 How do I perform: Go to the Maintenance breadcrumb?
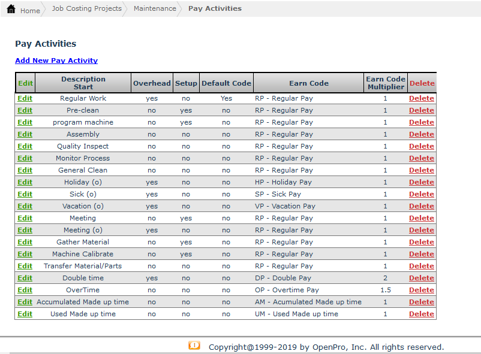[x=155, y=8]
